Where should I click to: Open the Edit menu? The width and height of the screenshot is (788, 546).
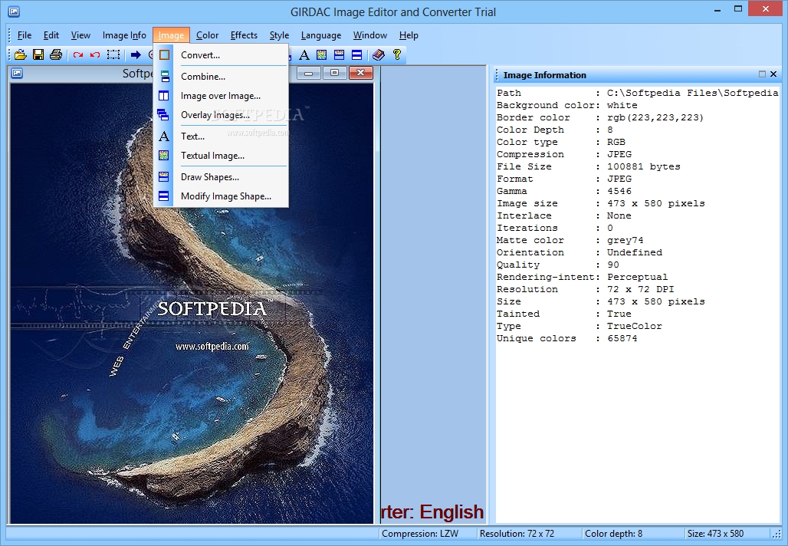click(51, 35)
